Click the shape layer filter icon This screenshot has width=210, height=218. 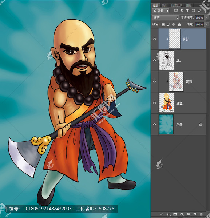(194, 11)
